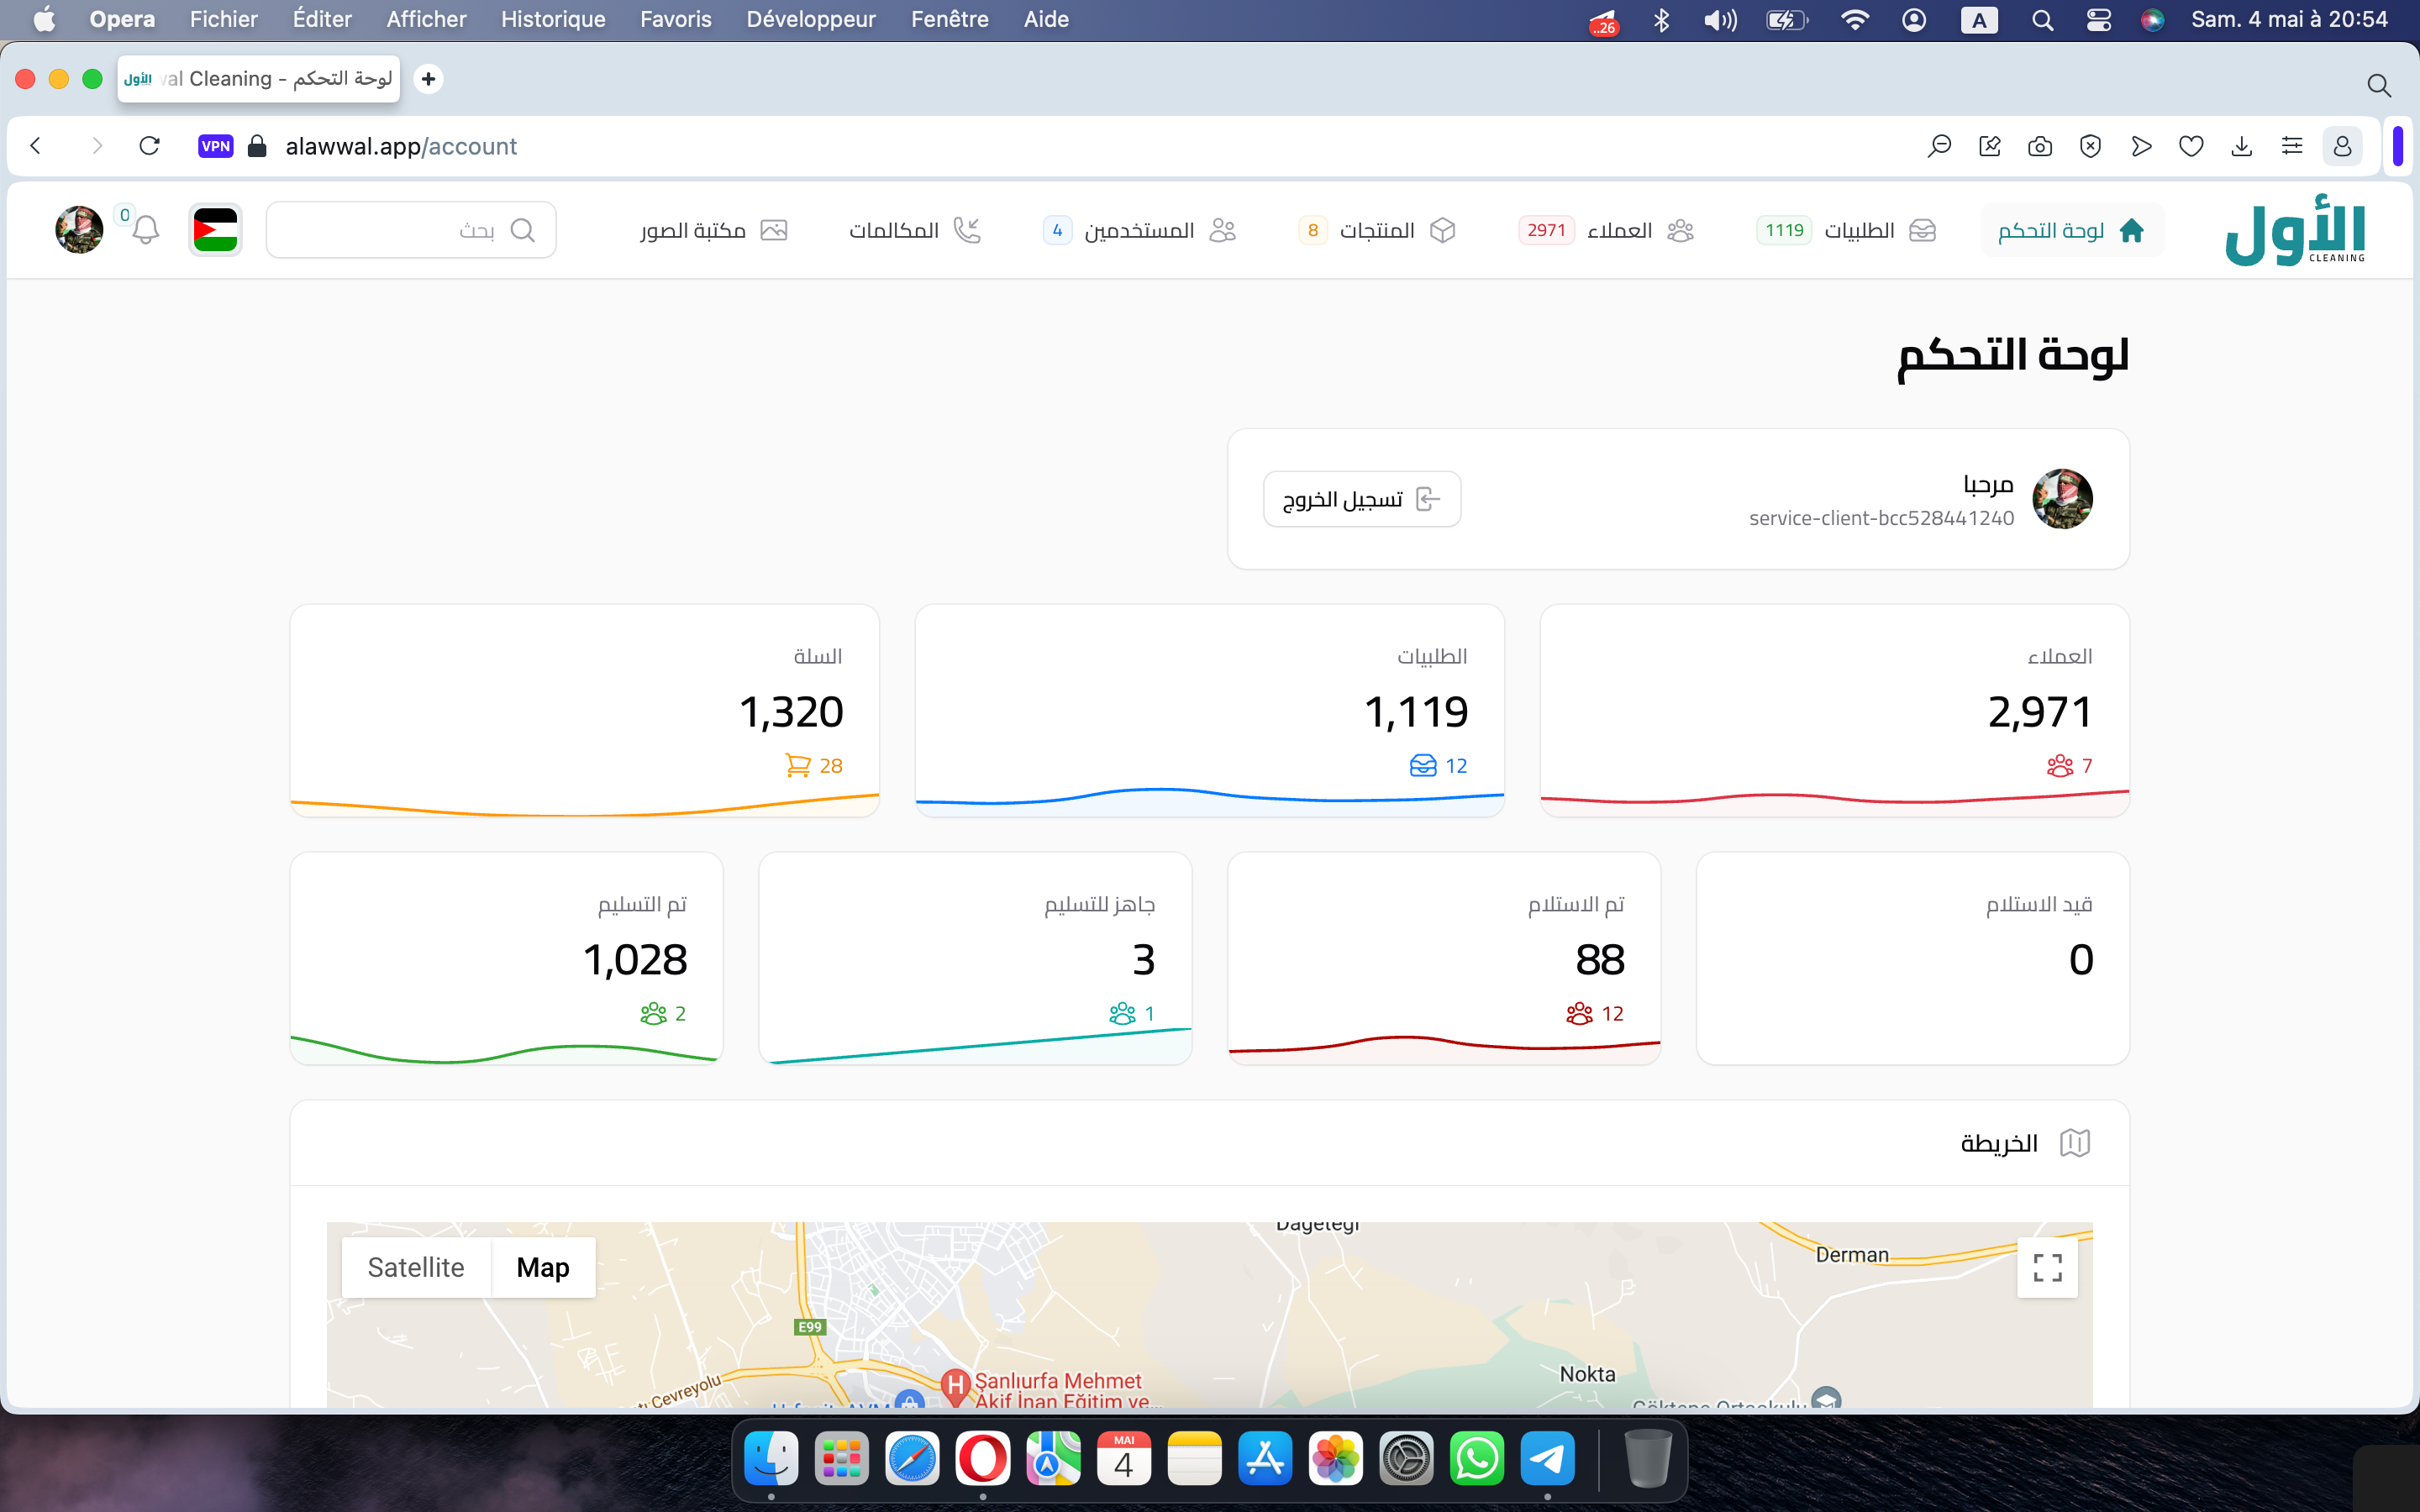Select the Map view button
The height and width of the screenshot is (1512, 2420).
(x=543, y=1267)
